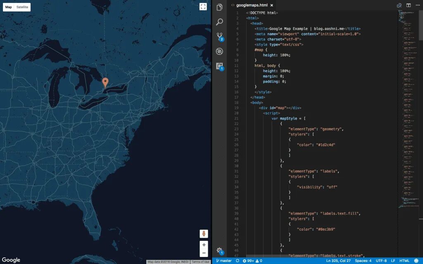Click the Street View pegman icon

click(204, 233)
